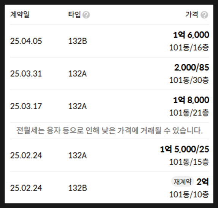Select 132A type in the 25.03.31 row
Viewport: 218px width, 208px height.
coord(78,74)
